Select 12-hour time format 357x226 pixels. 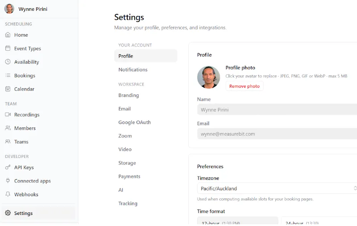tap(238, 221)
